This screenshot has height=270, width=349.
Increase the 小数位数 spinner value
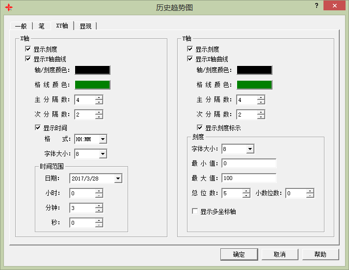tap(310, 191)
